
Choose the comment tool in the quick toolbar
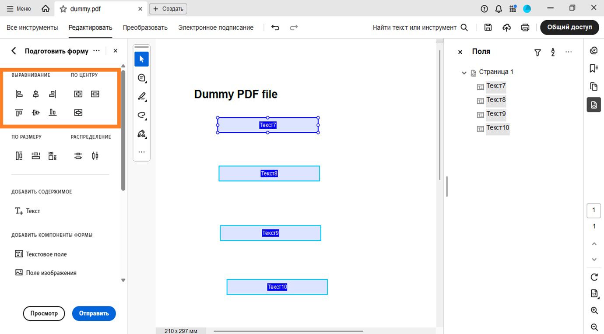tap(141, 78)
